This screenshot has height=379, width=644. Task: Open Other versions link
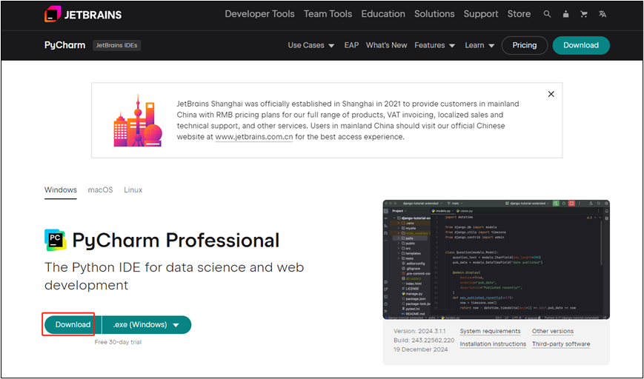(553, 331)
